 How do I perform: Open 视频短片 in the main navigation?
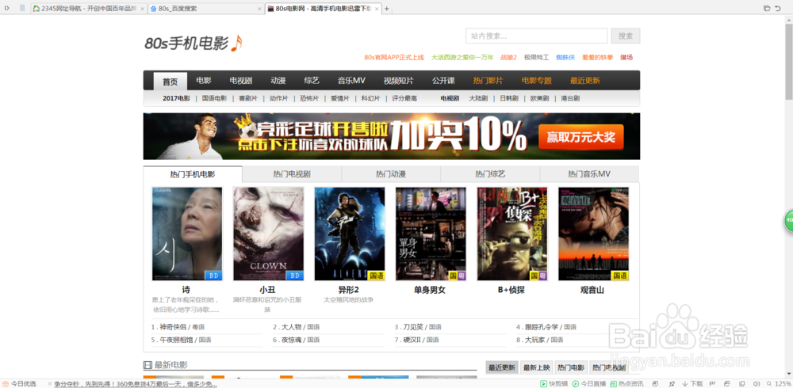399,81
